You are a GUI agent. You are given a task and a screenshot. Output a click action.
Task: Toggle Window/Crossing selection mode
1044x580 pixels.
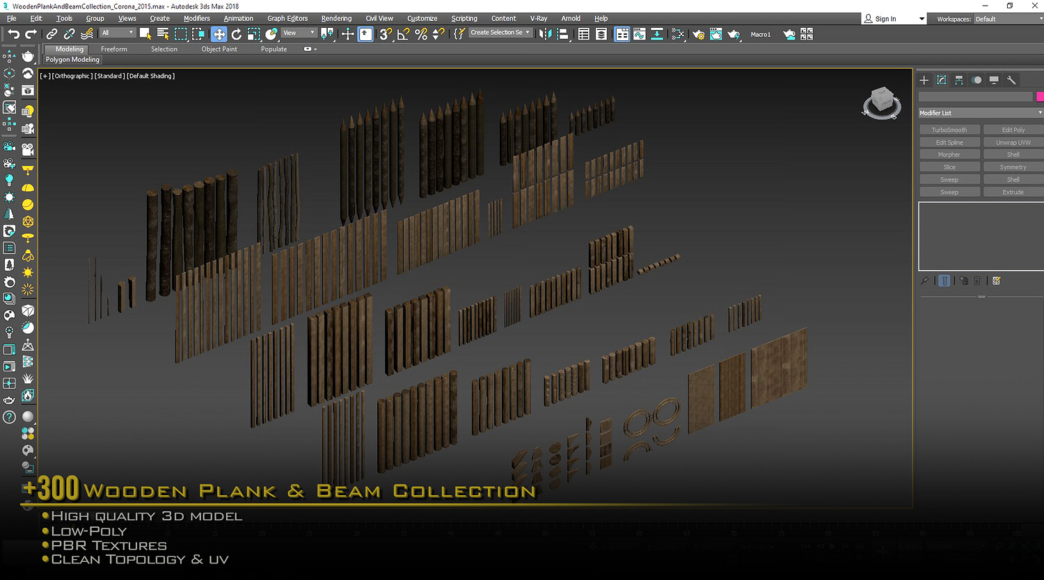coord(198,34)
